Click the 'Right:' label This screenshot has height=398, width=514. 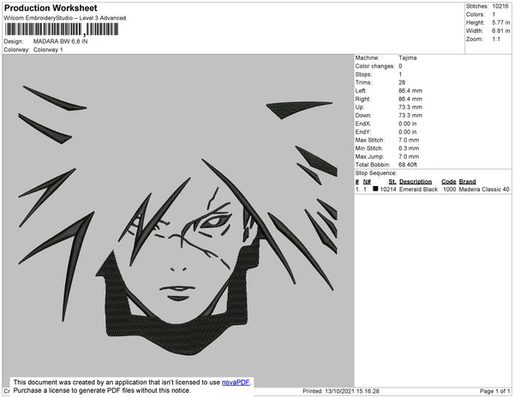click(x=363, y=99)
